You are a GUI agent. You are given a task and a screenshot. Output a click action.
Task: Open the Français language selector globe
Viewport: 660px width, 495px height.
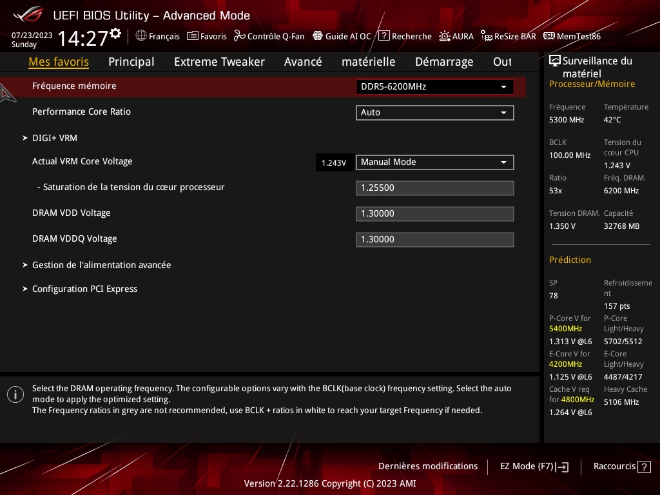pyautogui.click(x=141, y=36)
